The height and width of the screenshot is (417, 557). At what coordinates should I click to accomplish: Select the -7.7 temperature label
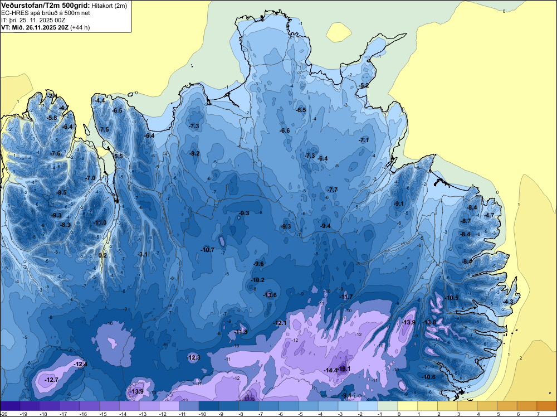click(333, 190)
